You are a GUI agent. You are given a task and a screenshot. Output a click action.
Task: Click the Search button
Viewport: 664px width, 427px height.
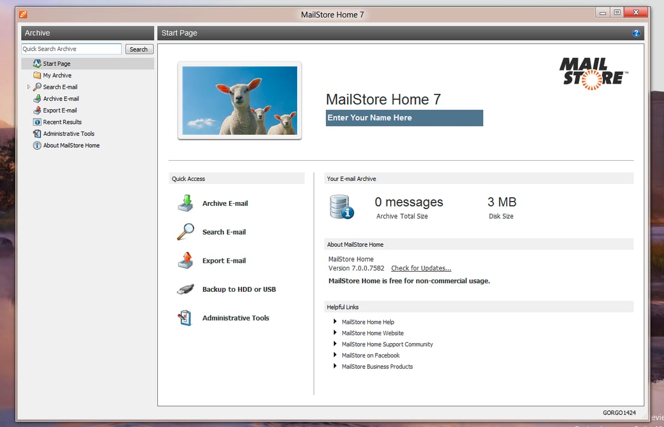click(139, 49)
